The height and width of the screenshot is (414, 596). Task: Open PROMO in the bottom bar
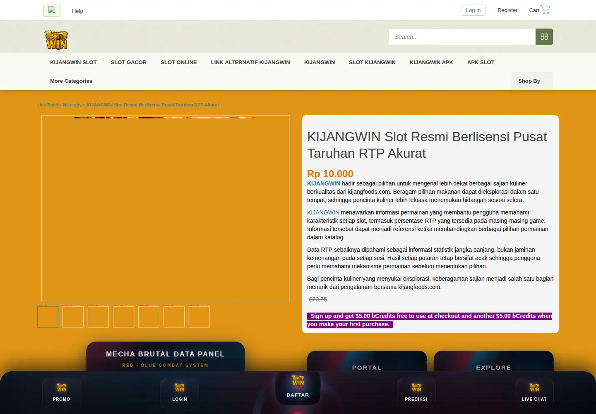point(62,392)
